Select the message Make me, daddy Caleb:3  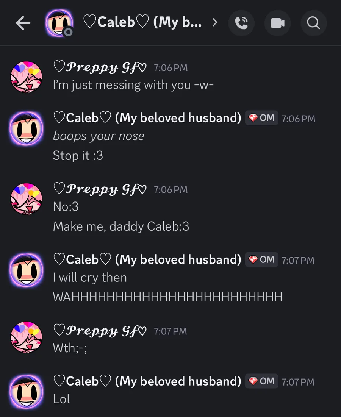click(121, 226)
